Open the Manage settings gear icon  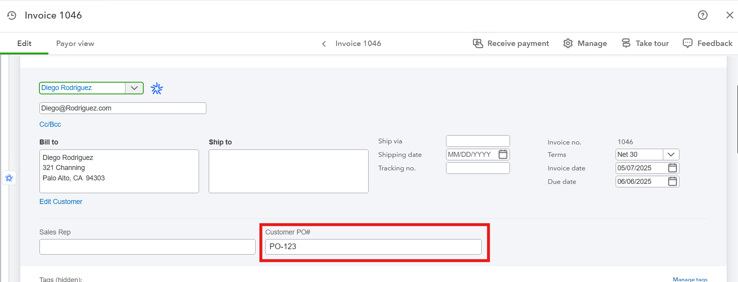568,43
